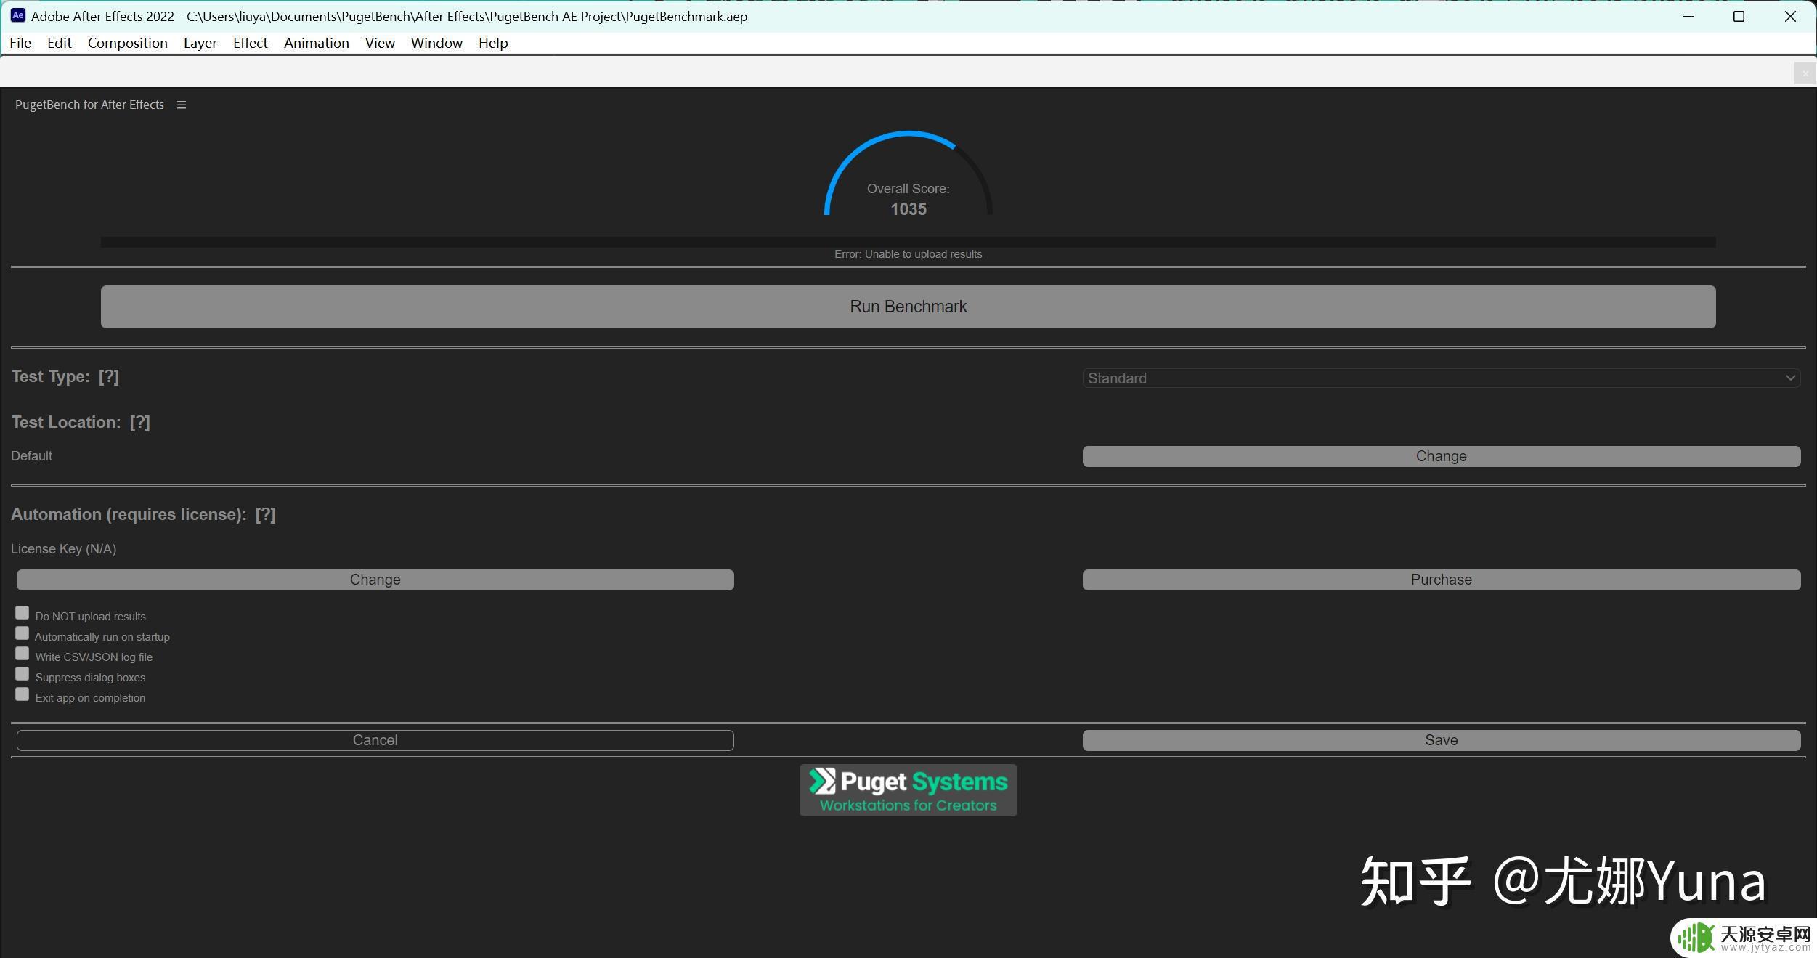The height and width of the screenshot is (958, 1817).
Task: Click the Purchase license button
Action: [x=1441, y=580]
